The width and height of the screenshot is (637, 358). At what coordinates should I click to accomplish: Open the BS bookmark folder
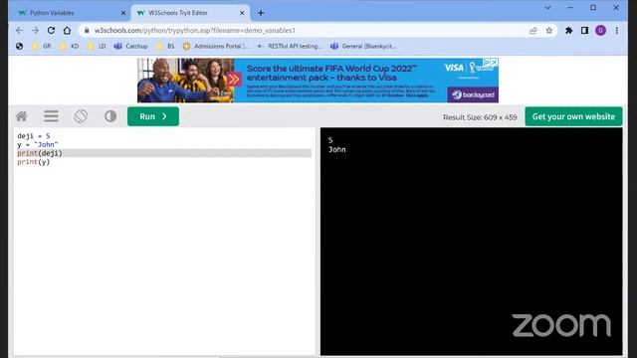[165, 47]
